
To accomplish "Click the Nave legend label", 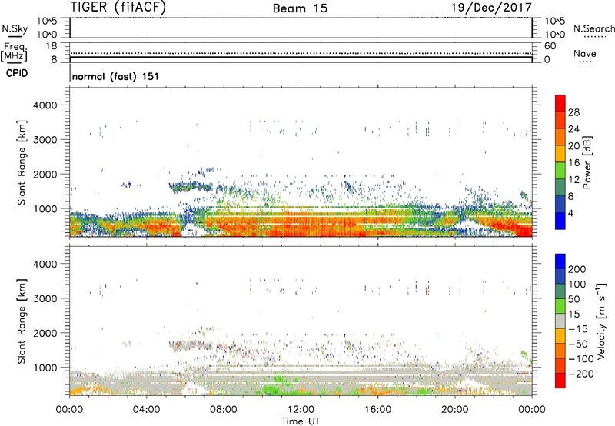I will pos(585,53).
